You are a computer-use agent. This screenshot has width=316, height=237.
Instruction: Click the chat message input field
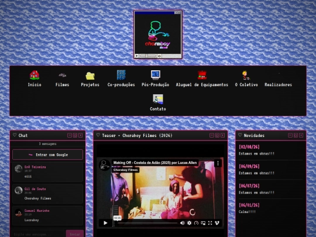point(38,234)
